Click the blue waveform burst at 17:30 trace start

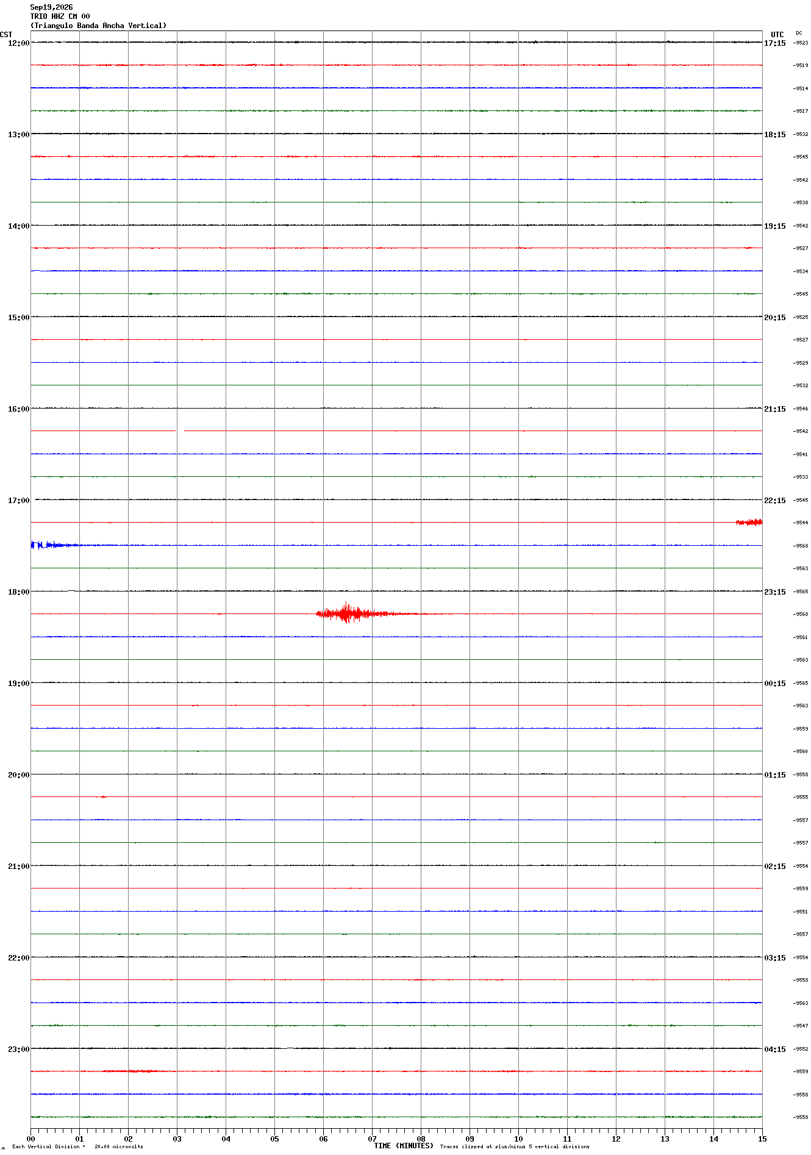tap(54, 545)
